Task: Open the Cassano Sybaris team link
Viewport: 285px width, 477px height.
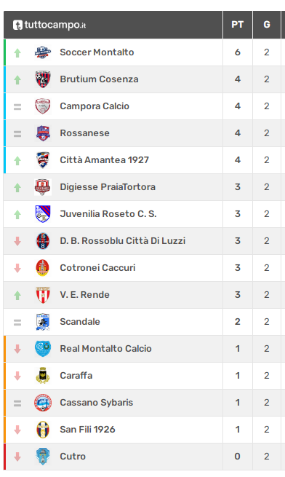Action: (96, 403)
